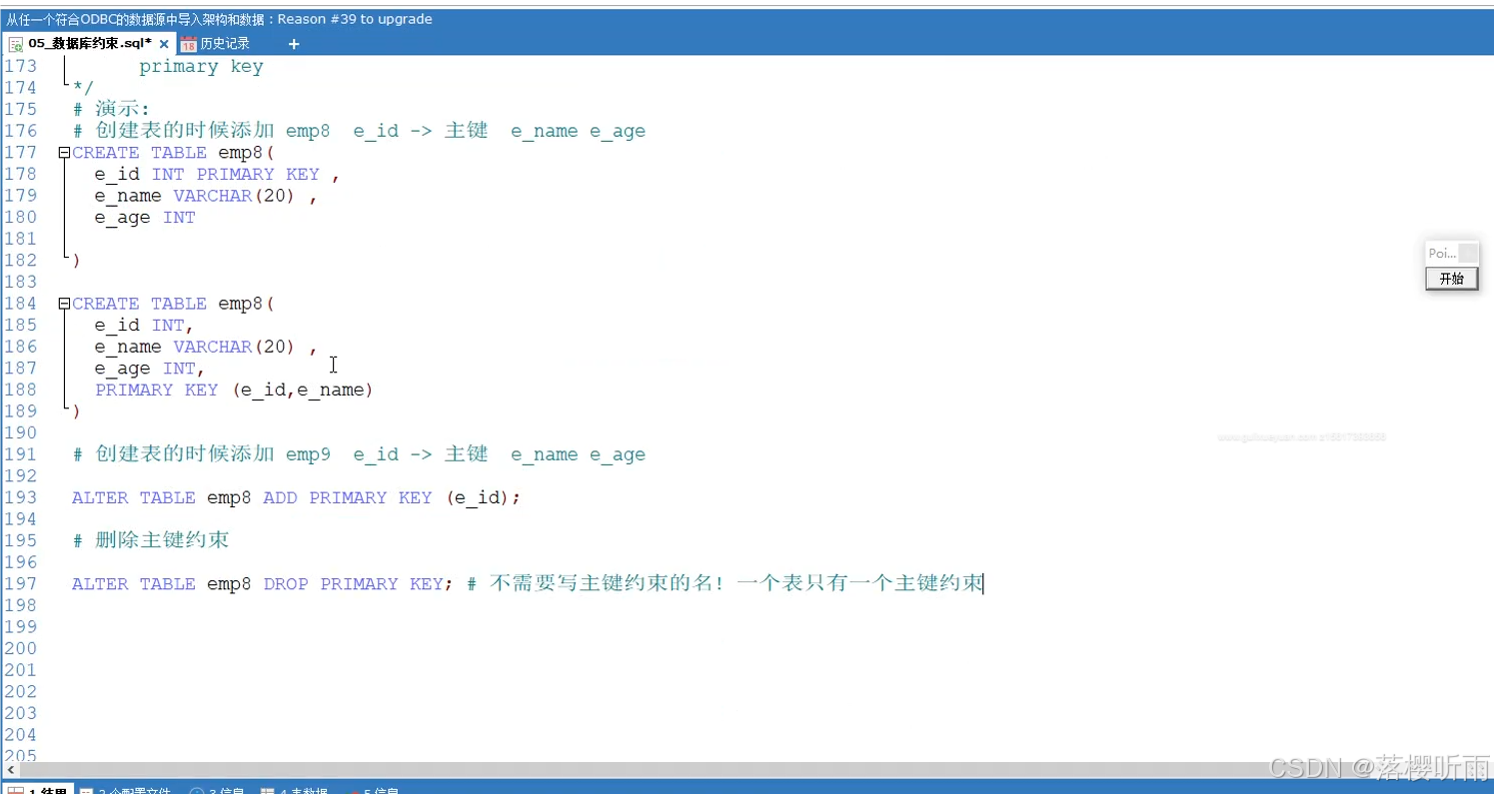Click 'ALTER TABLE emp8 DROP PRIMARY KEY;' statement

[x=263, y=584]
